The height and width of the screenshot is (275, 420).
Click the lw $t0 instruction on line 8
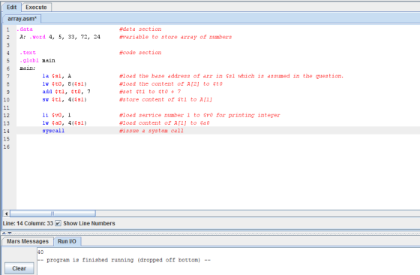64,84
